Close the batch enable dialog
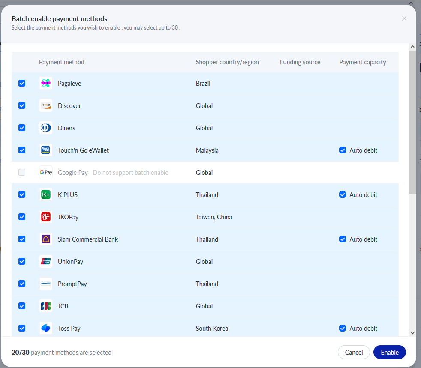 point(404,18)
